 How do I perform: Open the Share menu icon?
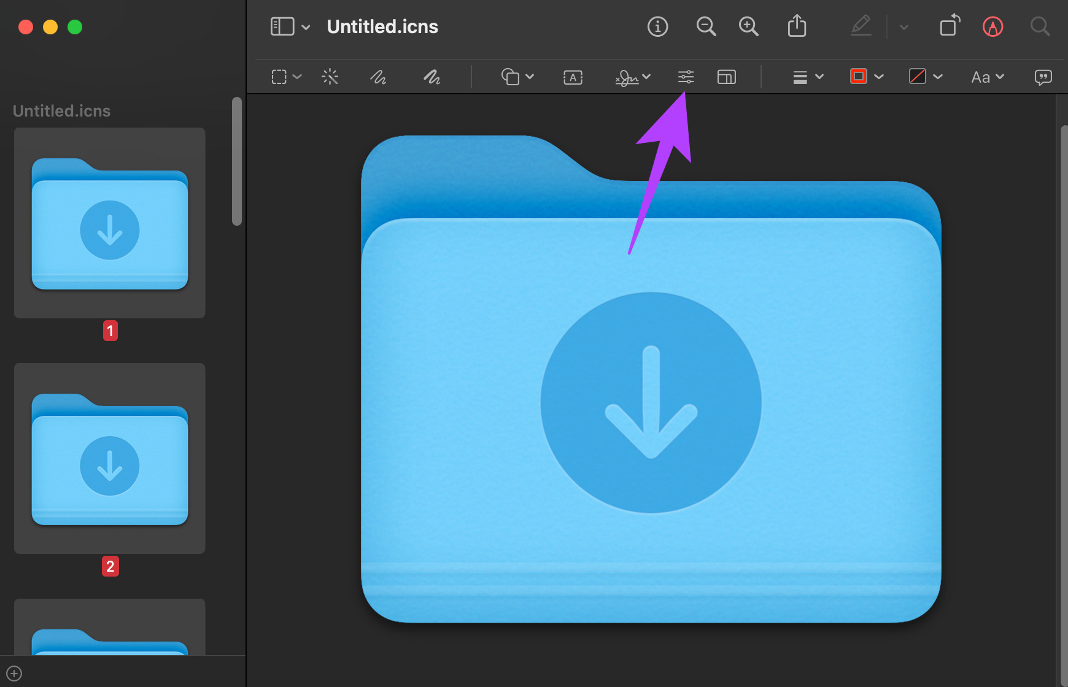tap(797, 26)
